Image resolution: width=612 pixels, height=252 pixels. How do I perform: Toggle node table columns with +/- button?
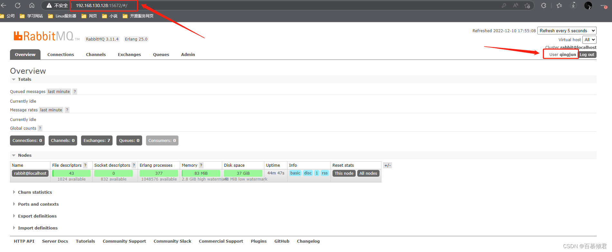(x=388, y=165)
